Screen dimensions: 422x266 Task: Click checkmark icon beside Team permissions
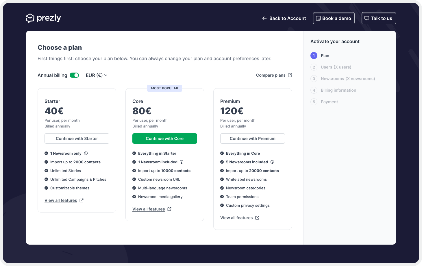(222, 197)
